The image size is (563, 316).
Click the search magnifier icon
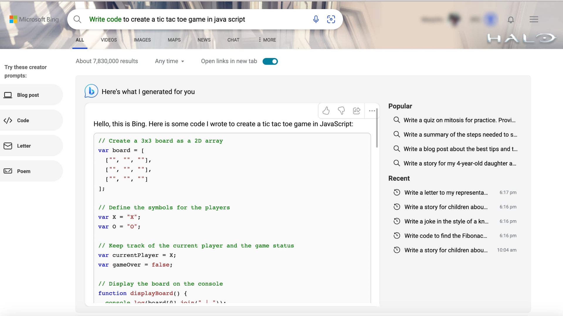(77, 19)
